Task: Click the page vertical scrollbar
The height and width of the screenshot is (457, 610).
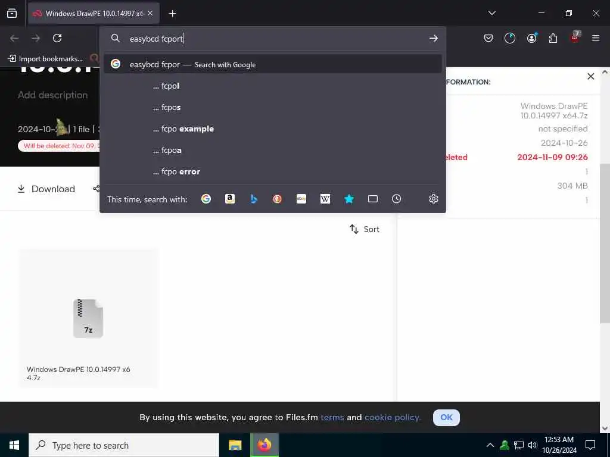Action: [x=605, y=243]
